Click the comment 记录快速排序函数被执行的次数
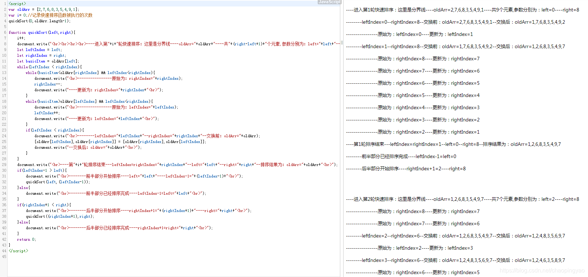This screenshot has width=588, height=277. (x=62, y=15)
